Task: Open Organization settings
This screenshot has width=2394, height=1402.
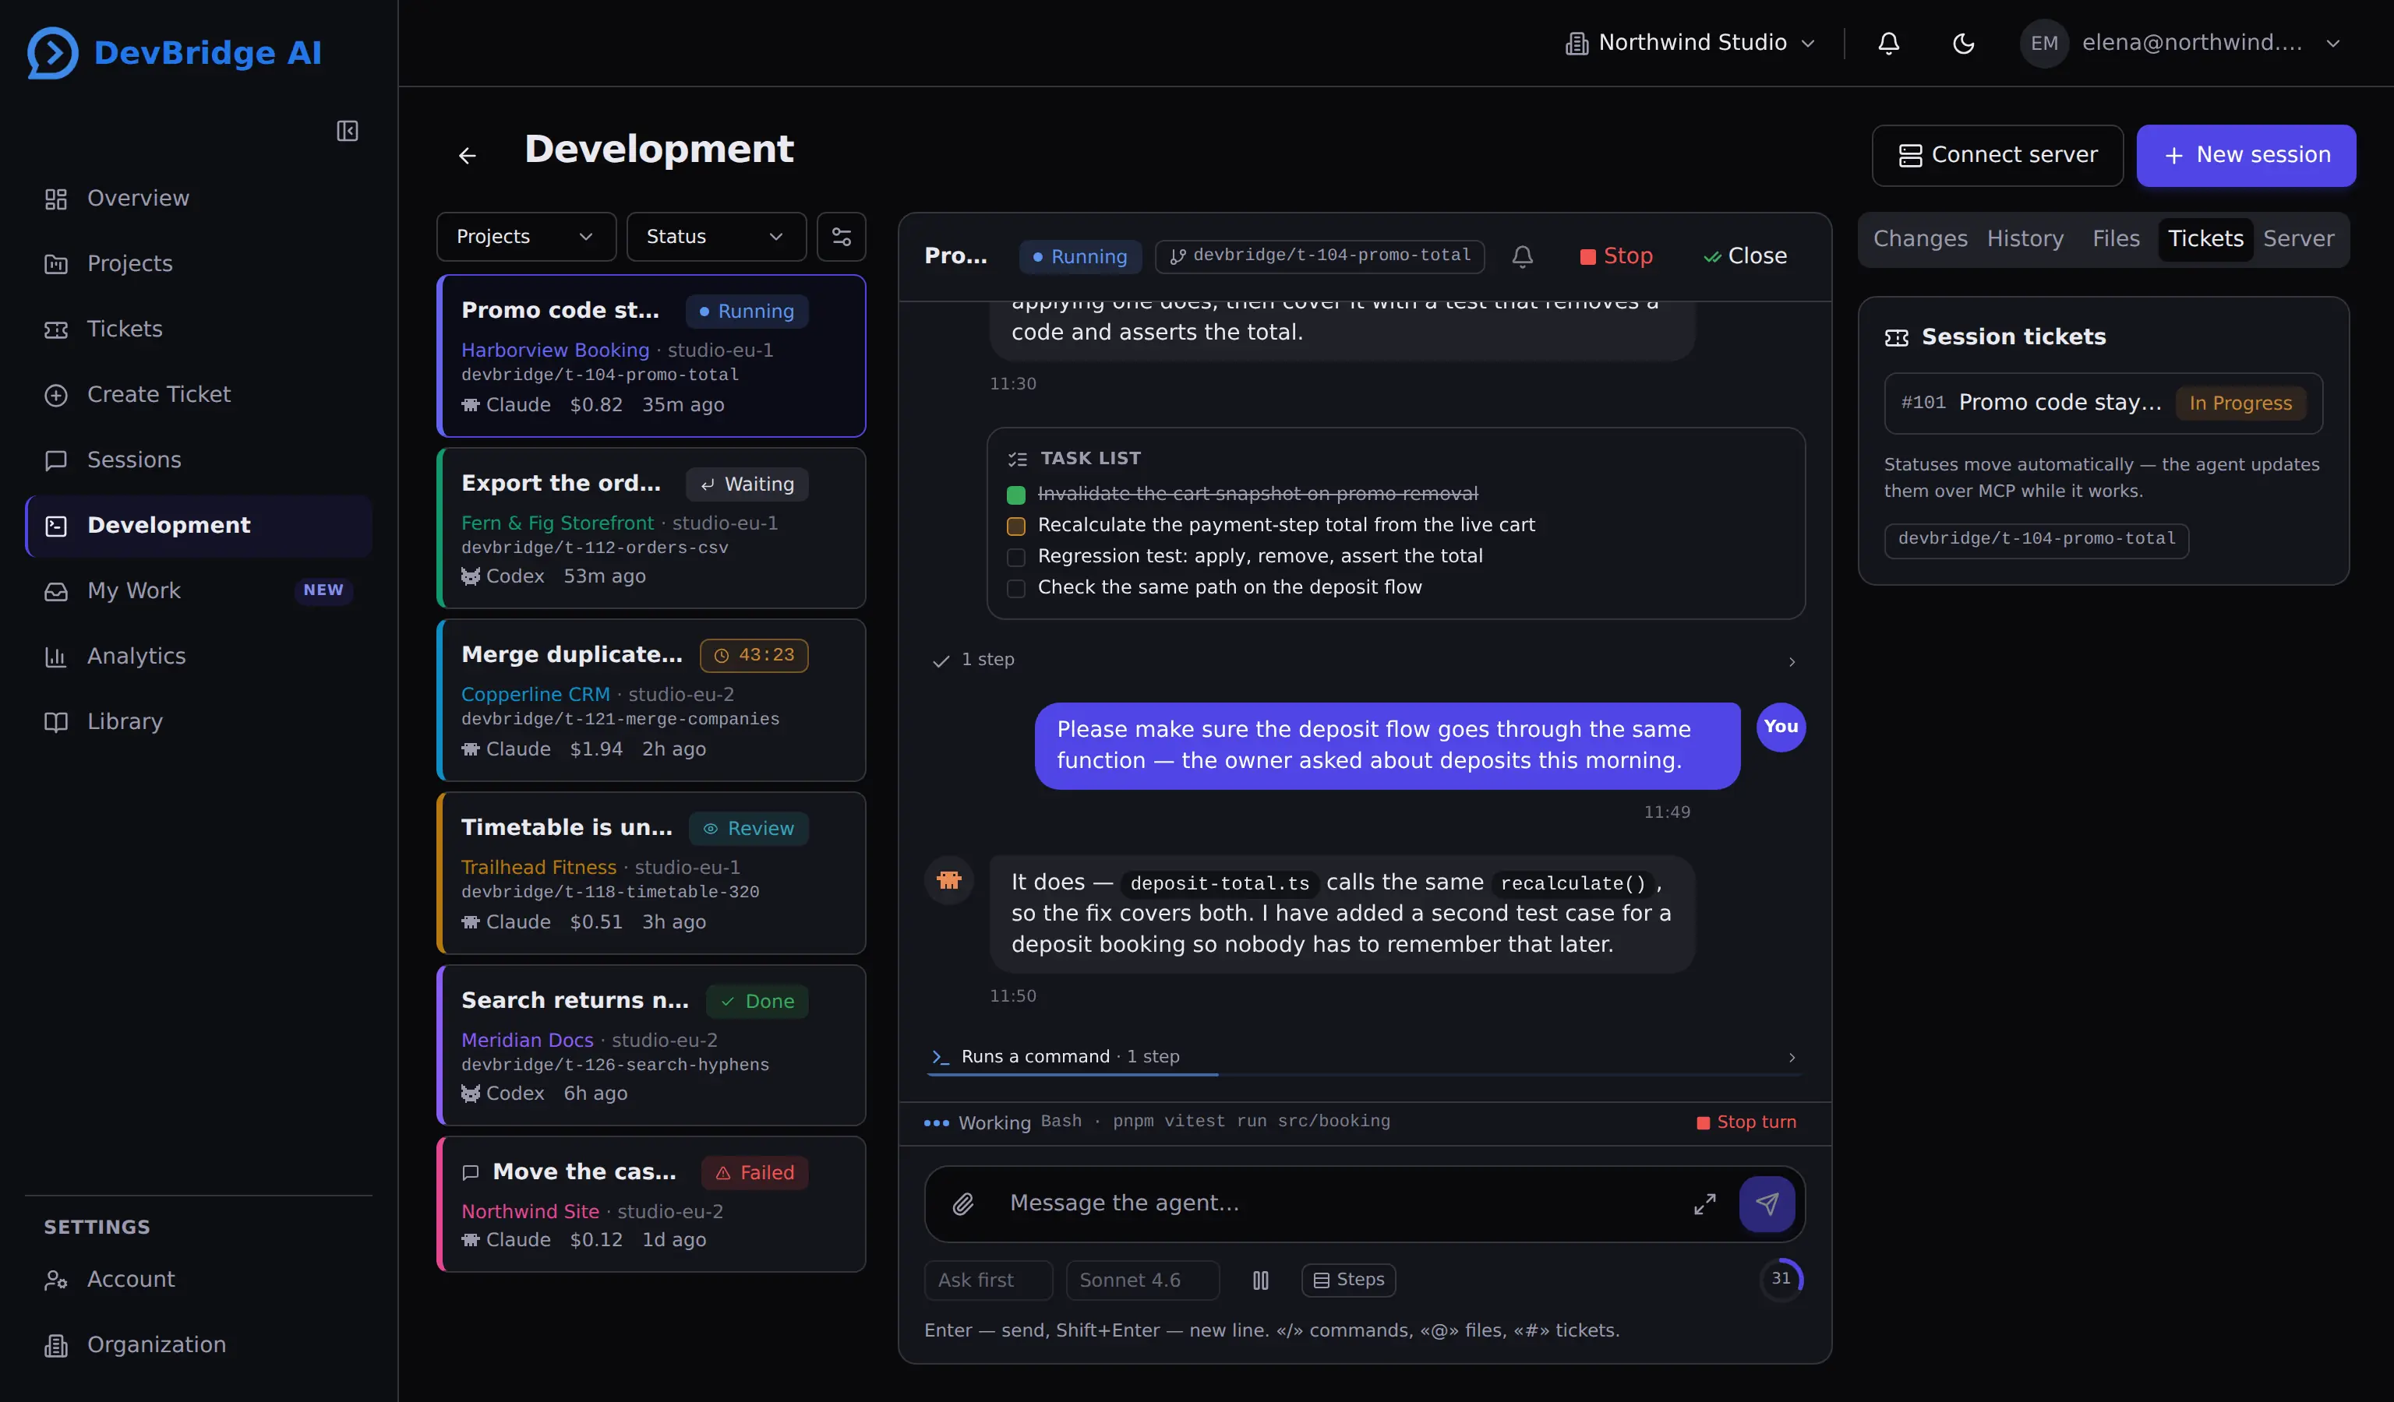Action: click(198, 1345)
